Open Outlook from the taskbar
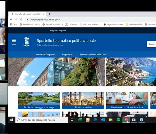Image resolution: width=156 pixels, height=134 pixels. point(103,120)
